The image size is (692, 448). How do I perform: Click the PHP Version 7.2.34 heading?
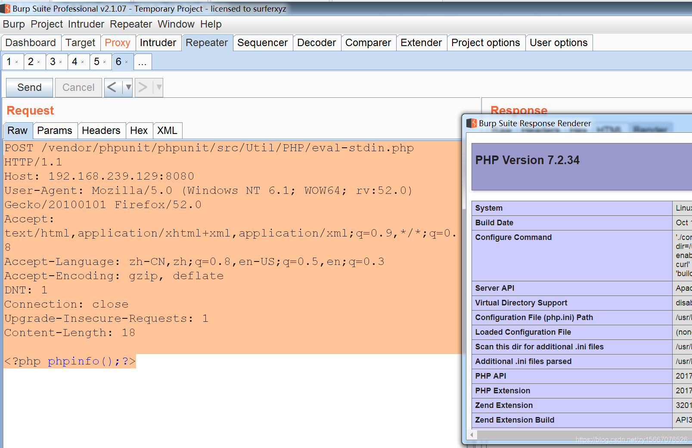coord(528,160)
